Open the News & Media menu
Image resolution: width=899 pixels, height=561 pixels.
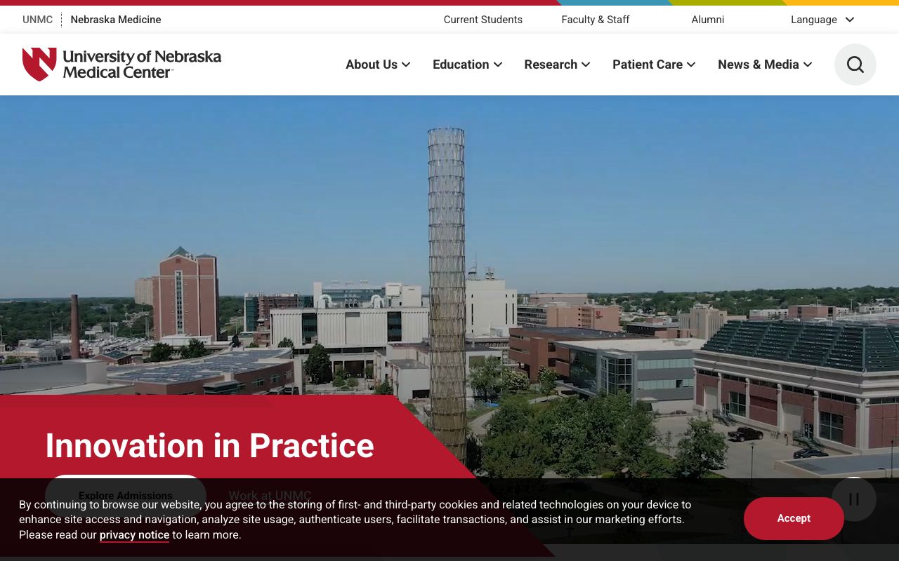coord(764,64)
